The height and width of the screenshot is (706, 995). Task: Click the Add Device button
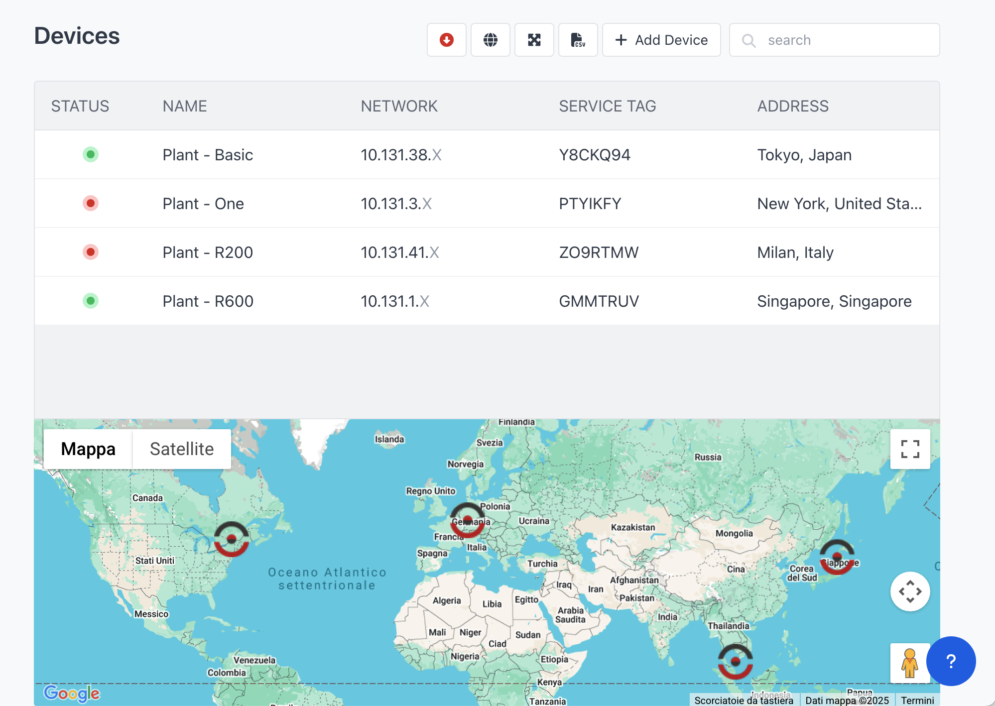point(661,40)
